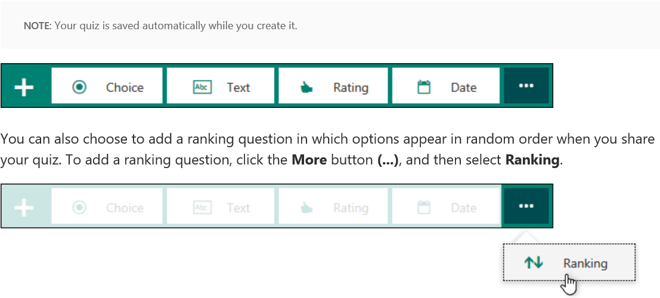
Task: Click the Text label in top toolbar
Action: click(x=238, y=88)
